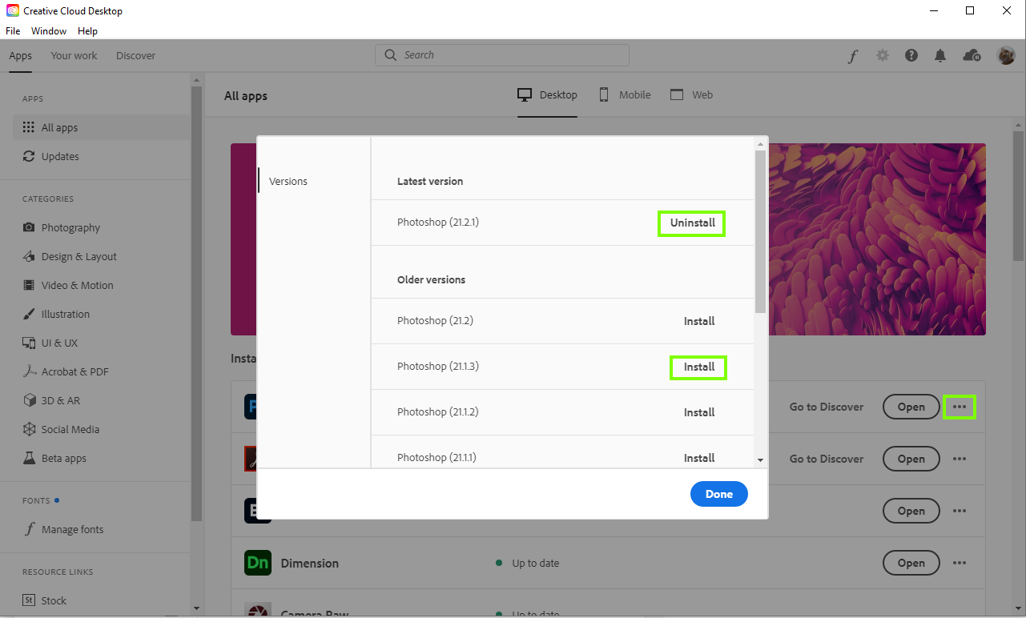Select the Video & Motion category

(x=76, y=285)
